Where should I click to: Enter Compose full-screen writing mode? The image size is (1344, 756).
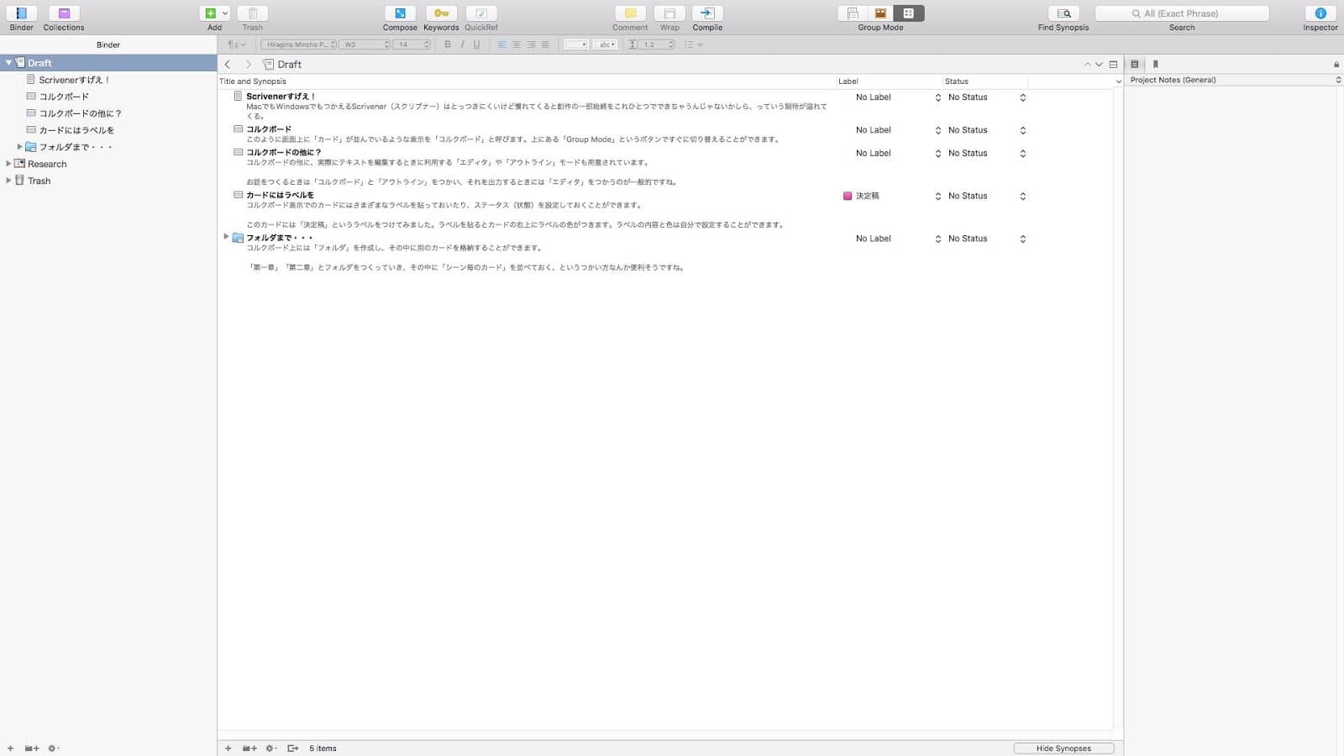(x=400, y=13)
